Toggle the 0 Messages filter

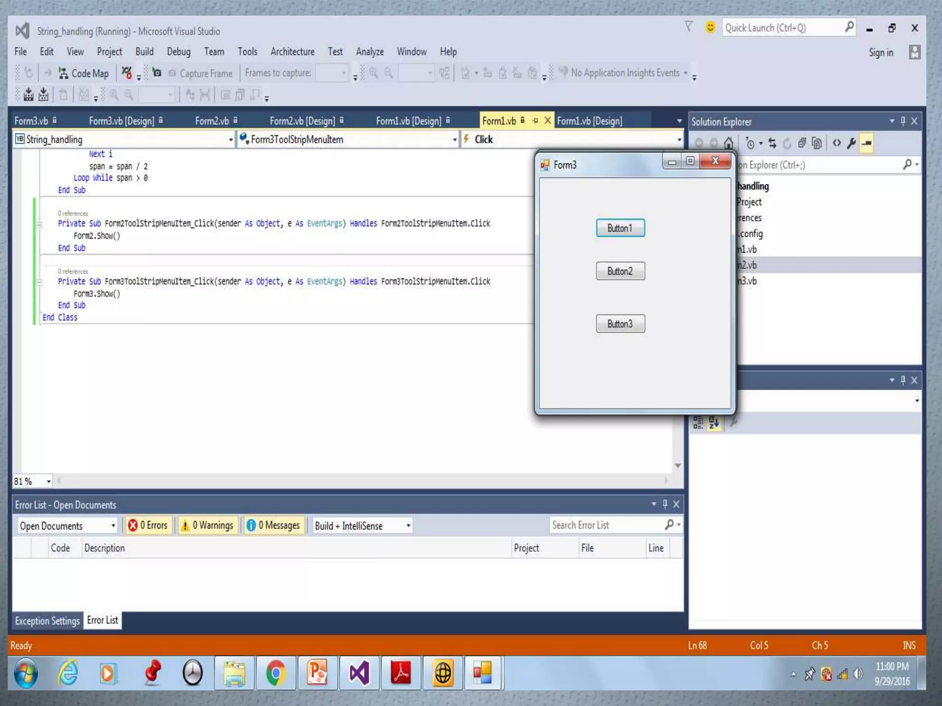(274, 525)
